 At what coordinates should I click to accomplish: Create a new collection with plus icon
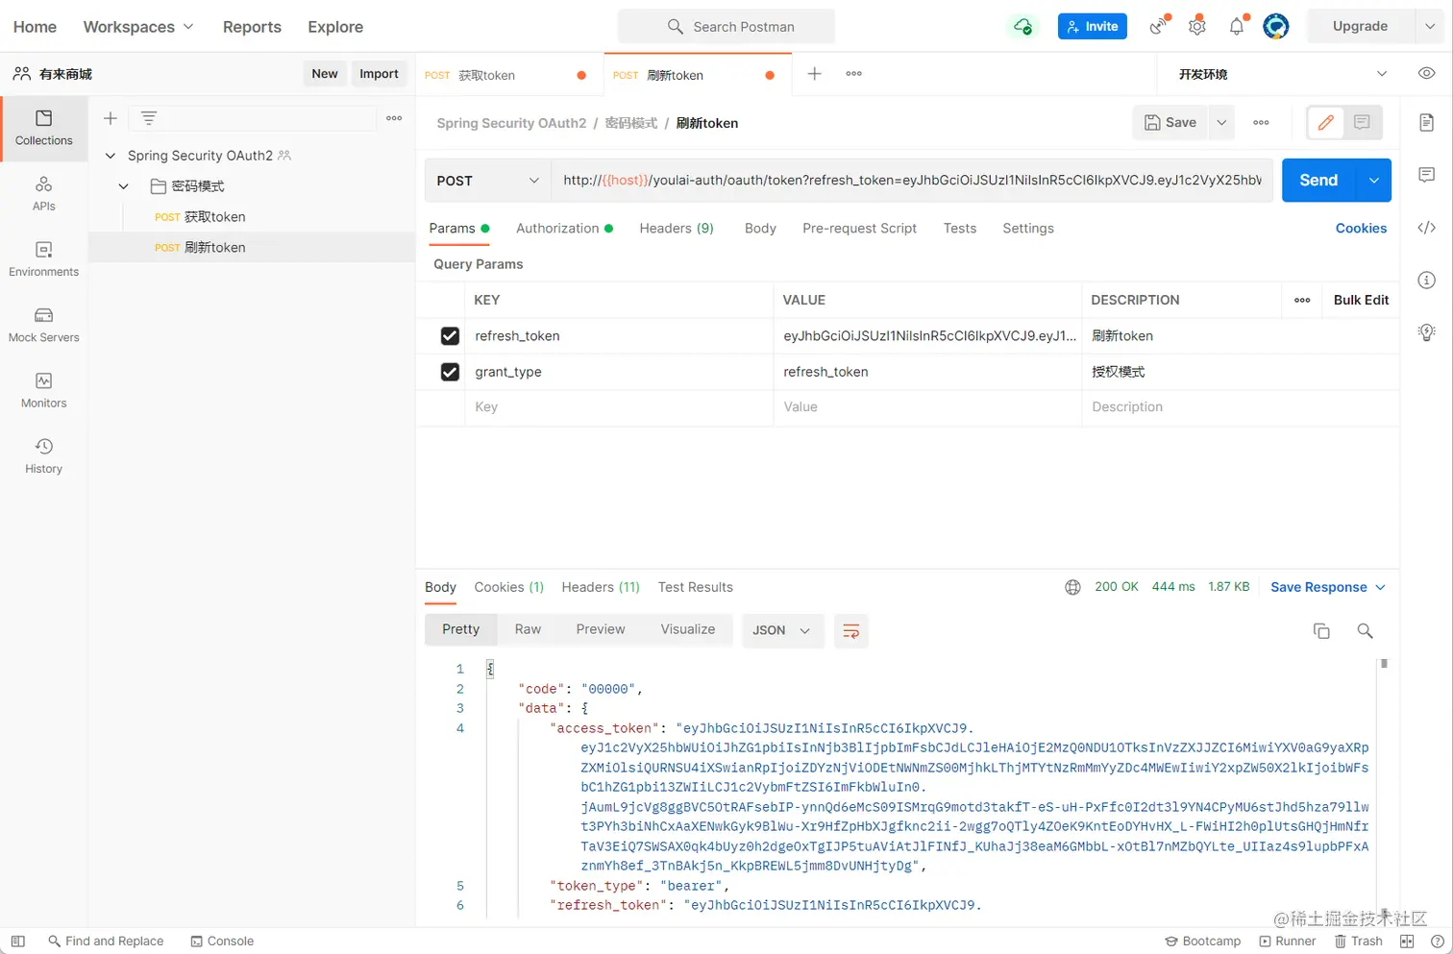point(111,118)
